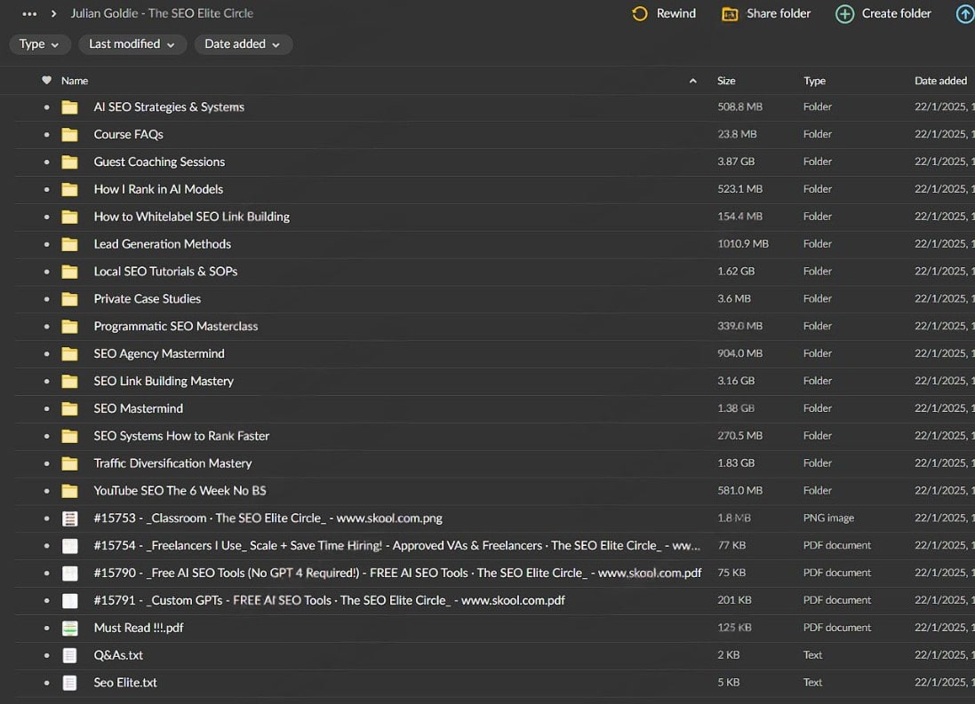975x704 pixels.
Task: Sort by the Size column header
Action: (726, 81)
